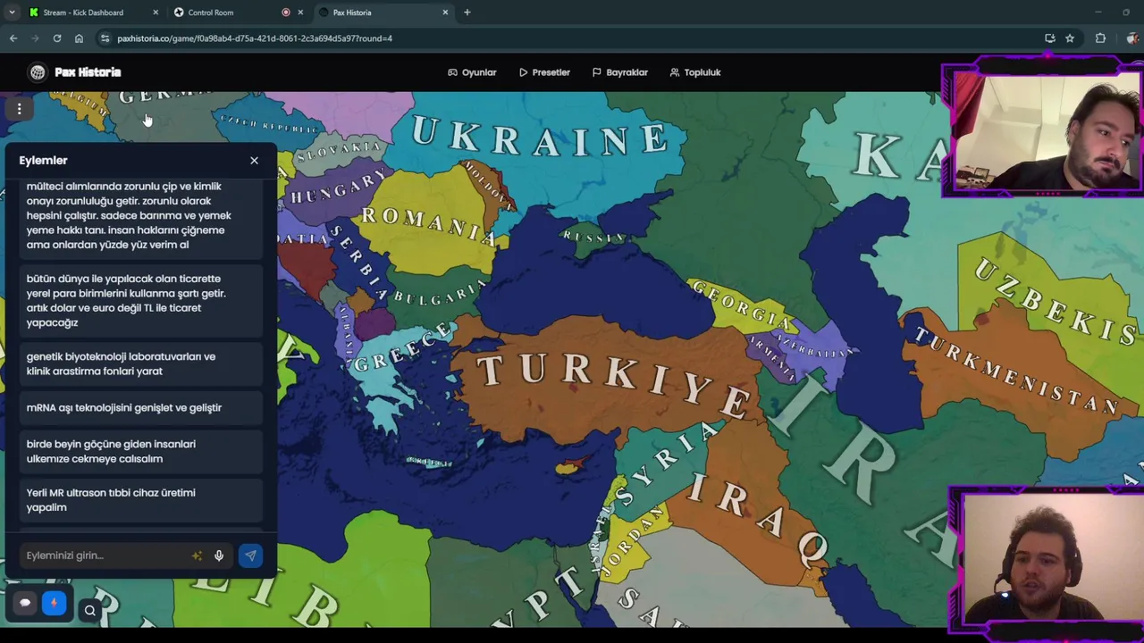Select the 'beyin göçüne giden insanları' action
1144x643 pixels.
click(141, 451)
